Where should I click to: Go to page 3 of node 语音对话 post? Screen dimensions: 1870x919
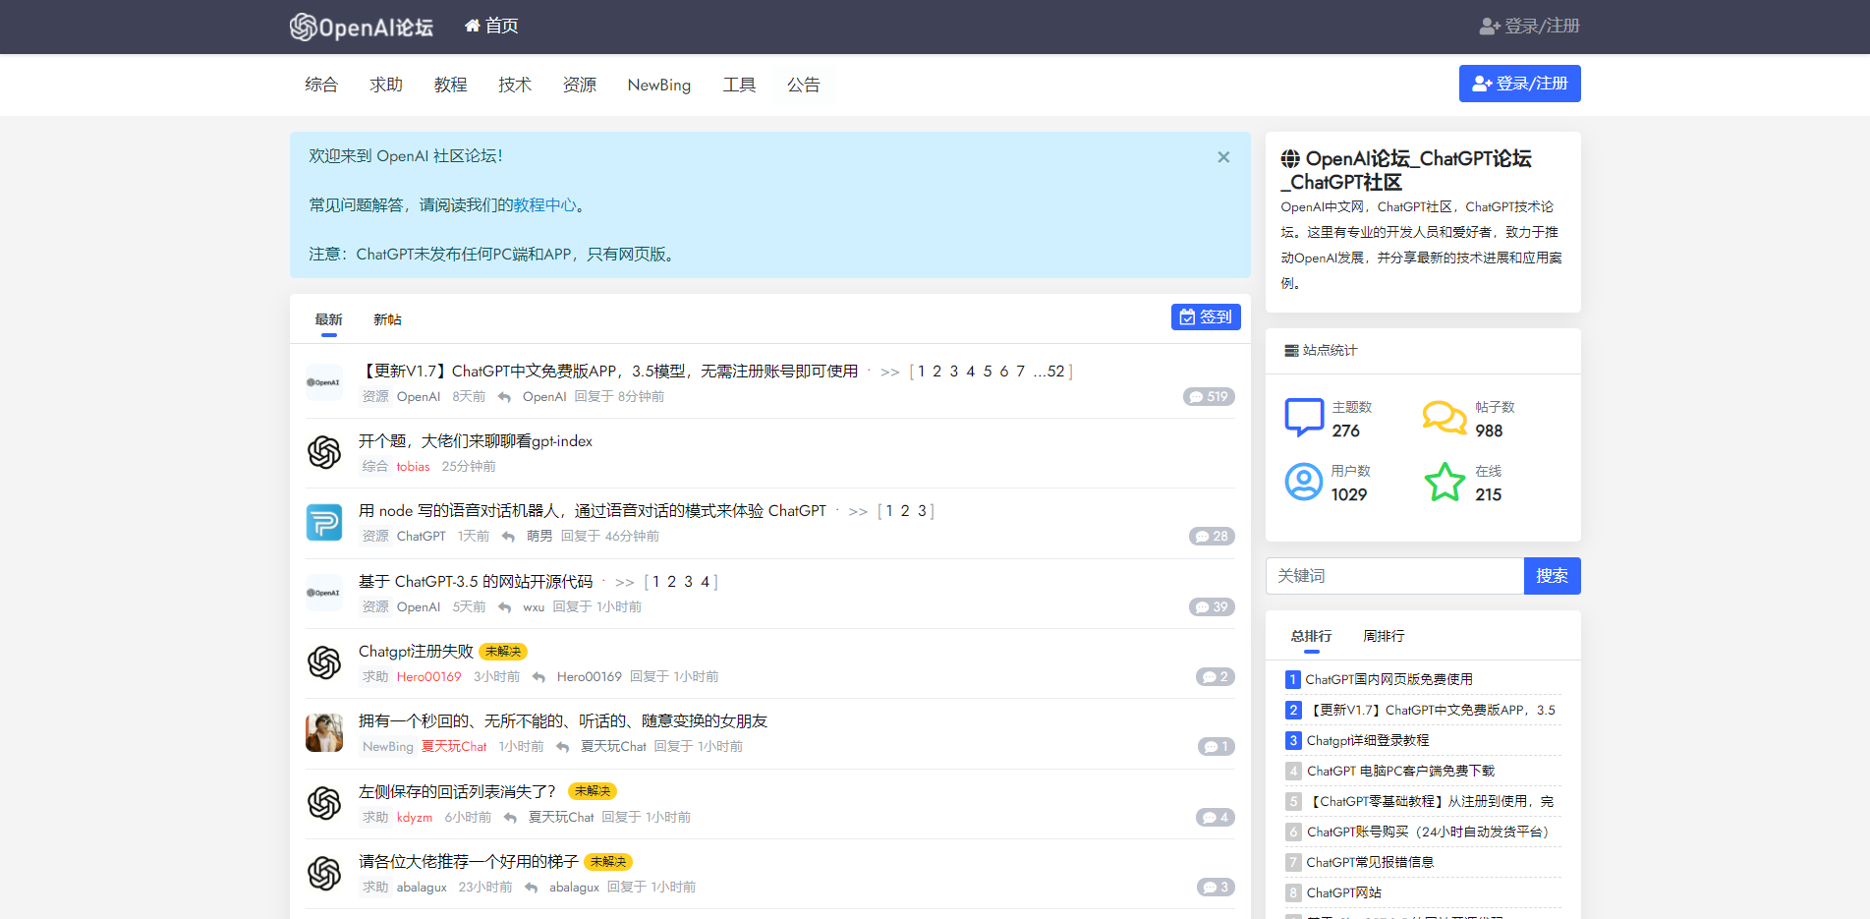point(922,511)
